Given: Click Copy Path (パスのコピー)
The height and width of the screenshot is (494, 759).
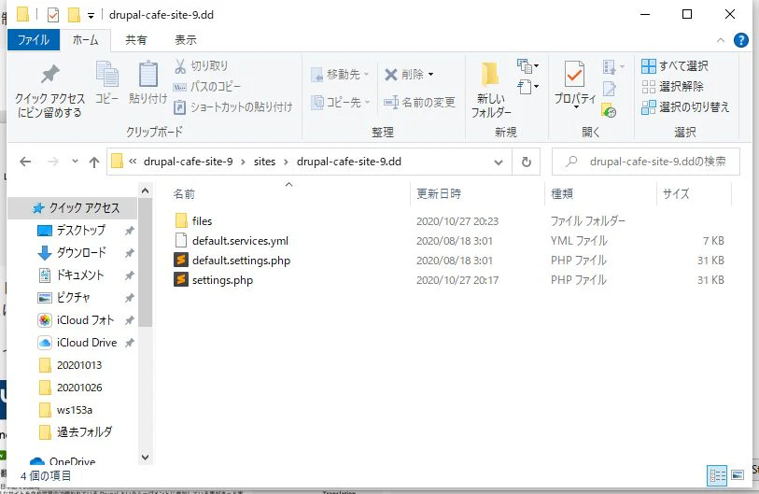Looking at the screenshot, I should [x=207, y=87].
